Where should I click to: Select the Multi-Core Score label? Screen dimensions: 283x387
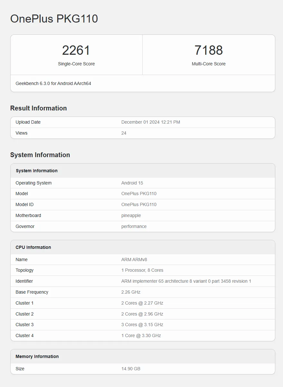[x=208, y=64]
